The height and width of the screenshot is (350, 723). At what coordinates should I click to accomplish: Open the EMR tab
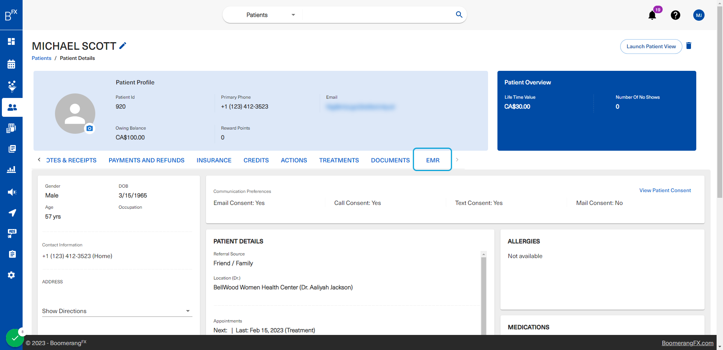click(433, 160)
